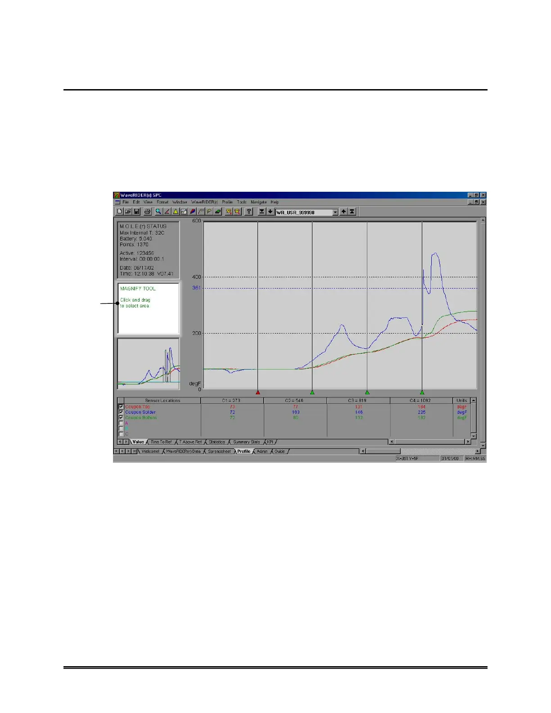Switch to the KPI tab
The image size is (551, 713).
click(270, 442)
